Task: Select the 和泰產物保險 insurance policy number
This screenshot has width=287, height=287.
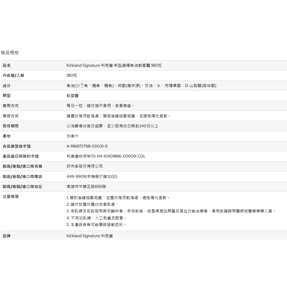Action: tap(106, 156)
